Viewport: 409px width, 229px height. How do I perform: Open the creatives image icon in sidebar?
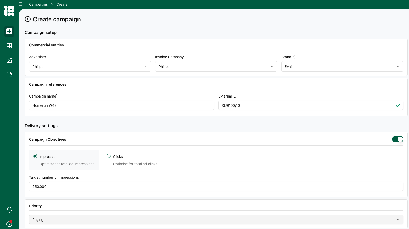click(9, 60)
